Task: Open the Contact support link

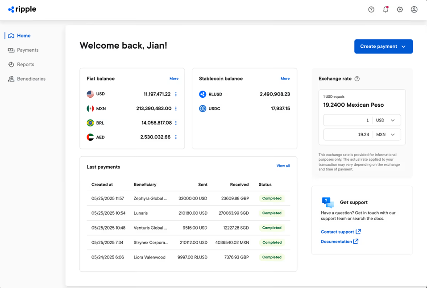Action: 338,232
